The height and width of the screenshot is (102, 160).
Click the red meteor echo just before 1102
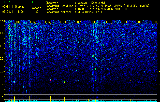tap(30, 83)
